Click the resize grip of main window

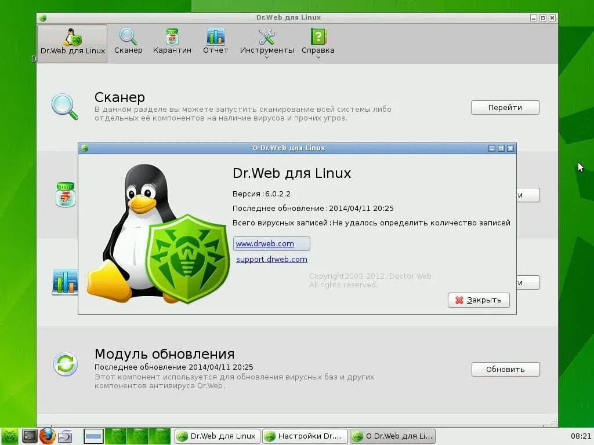[x=553, y=422]
